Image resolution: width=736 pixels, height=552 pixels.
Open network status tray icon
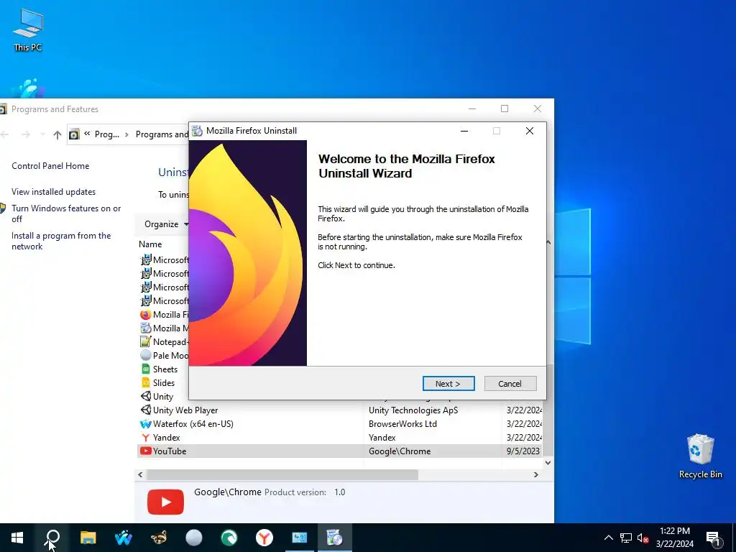tap(626, 538)
